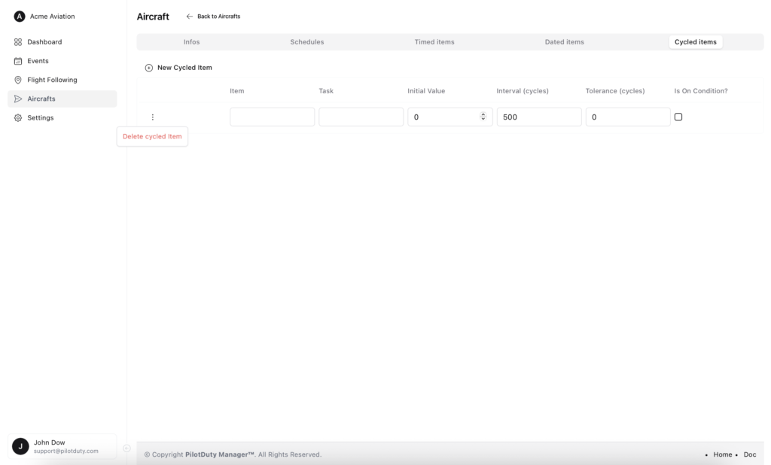The height and width of the screenshot is (465, 771).
Task: Expand sidebar using the collapse arrow button
Action: pos(126,448)
